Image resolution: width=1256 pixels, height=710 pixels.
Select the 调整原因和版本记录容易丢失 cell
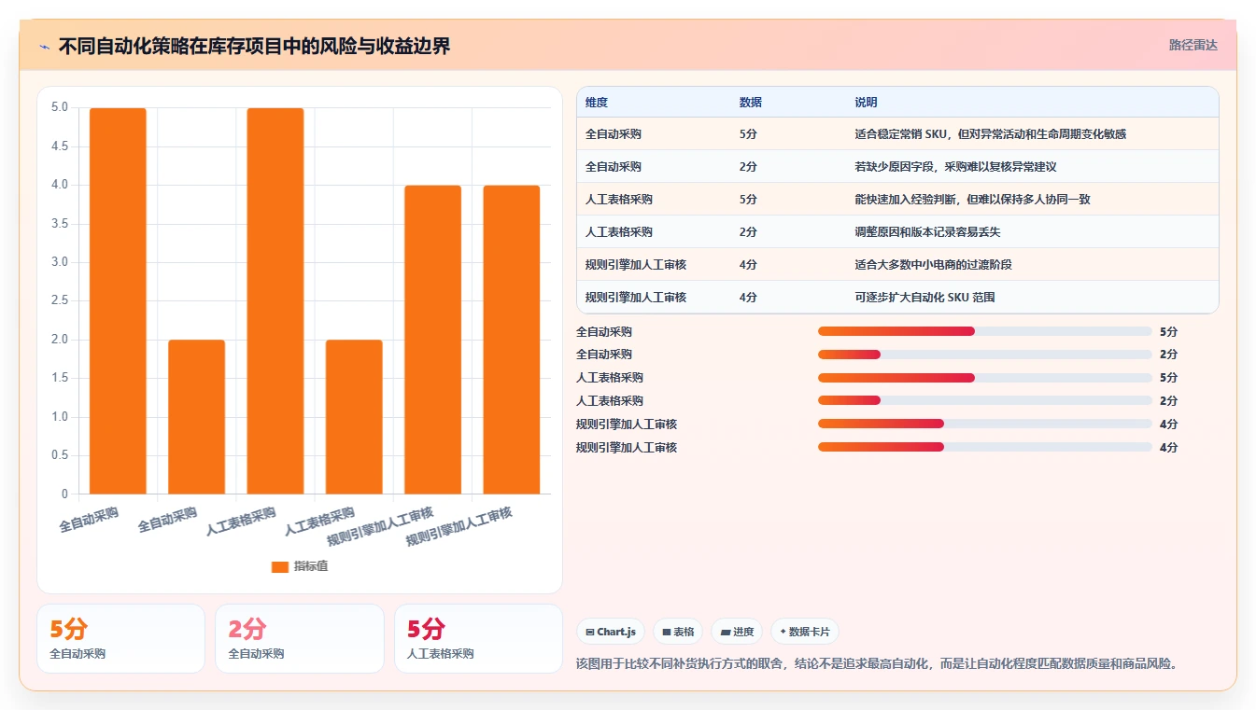coord(926,232)
